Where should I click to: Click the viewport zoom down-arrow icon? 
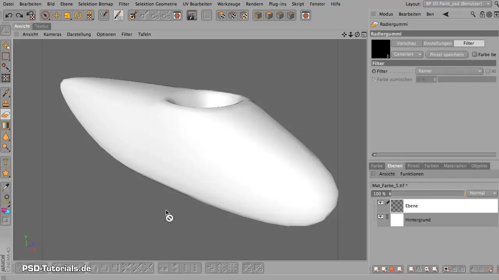click(x=351, y=34)
